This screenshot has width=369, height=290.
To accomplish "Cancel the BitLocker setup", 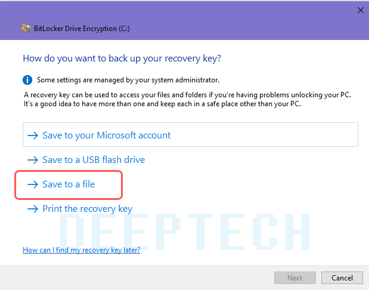I will (x=342, y=277).
